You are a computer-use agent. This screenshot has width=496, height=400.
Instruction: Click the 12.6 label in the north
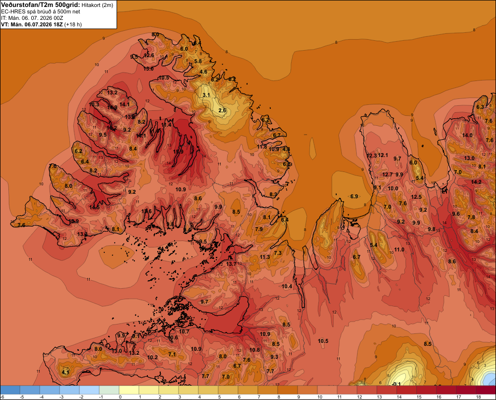pos(149,55)
